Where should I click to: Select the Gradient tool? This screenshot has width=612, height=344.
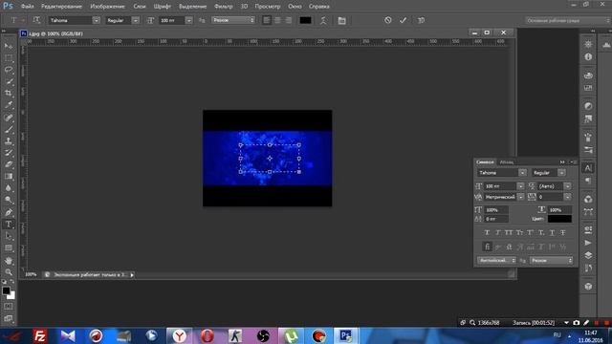tap(9, 176)
